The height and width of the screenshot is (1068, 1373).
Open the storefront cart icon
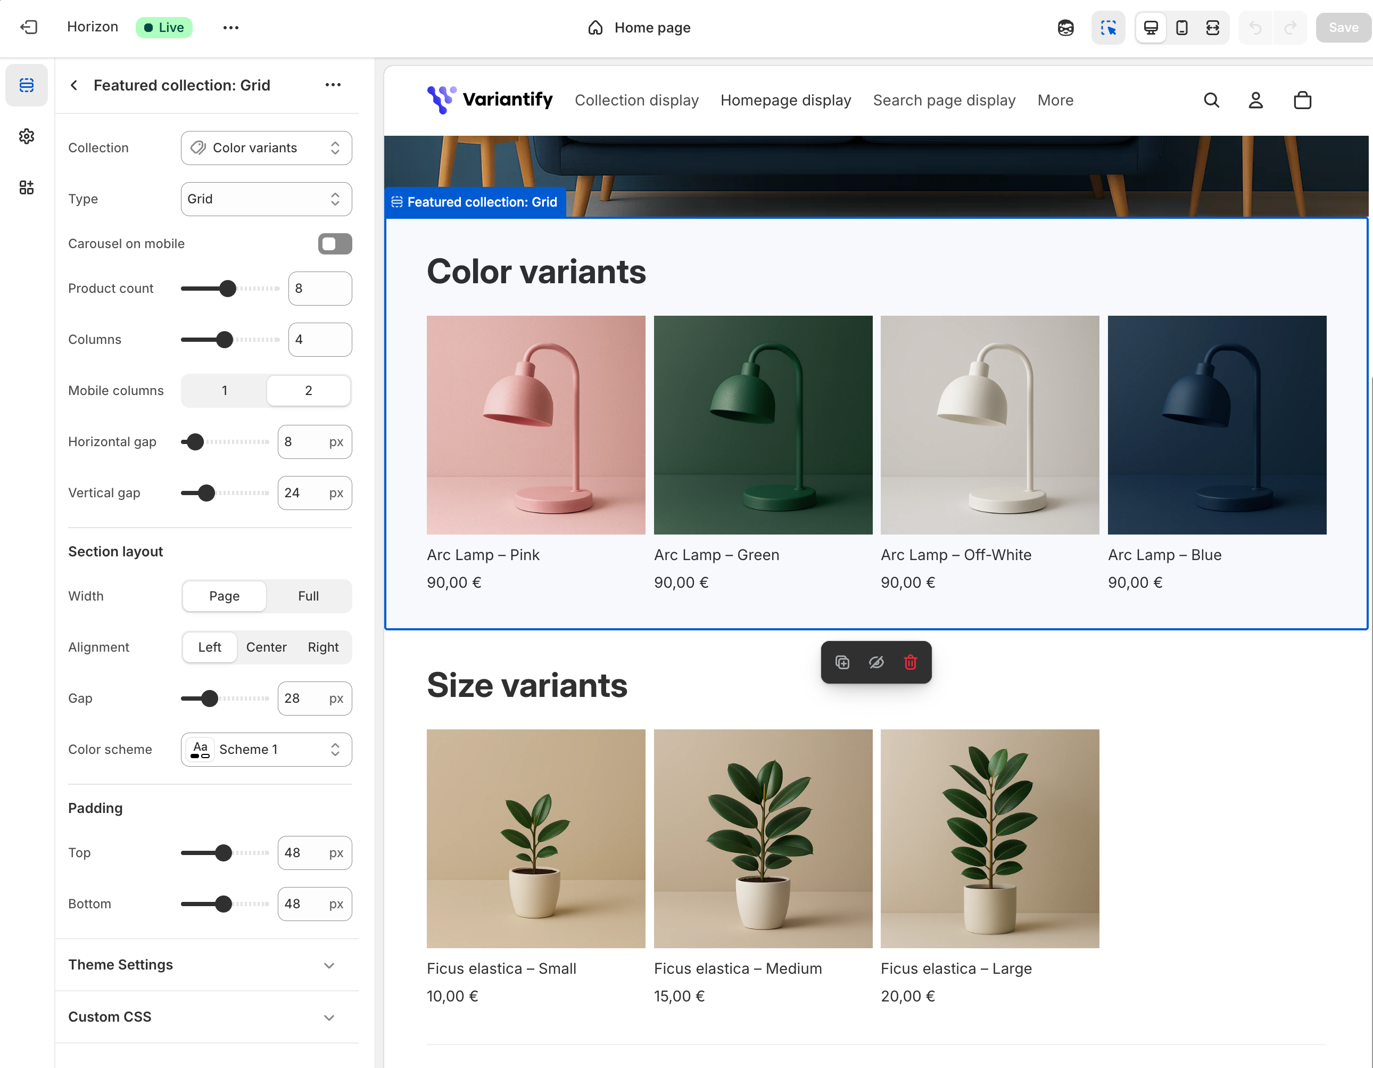pos(1302,101)
